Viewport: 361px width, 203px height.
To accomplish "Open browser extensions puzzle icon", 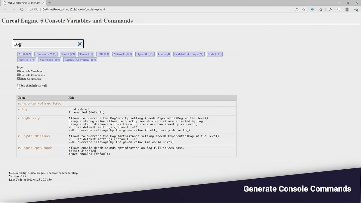I will pyautogui.click(x=321, y=9).
